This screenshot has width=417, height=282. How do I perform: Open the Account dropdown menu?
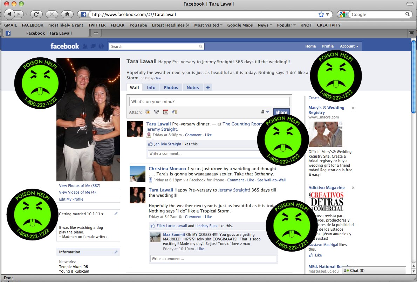pos(349,46)
